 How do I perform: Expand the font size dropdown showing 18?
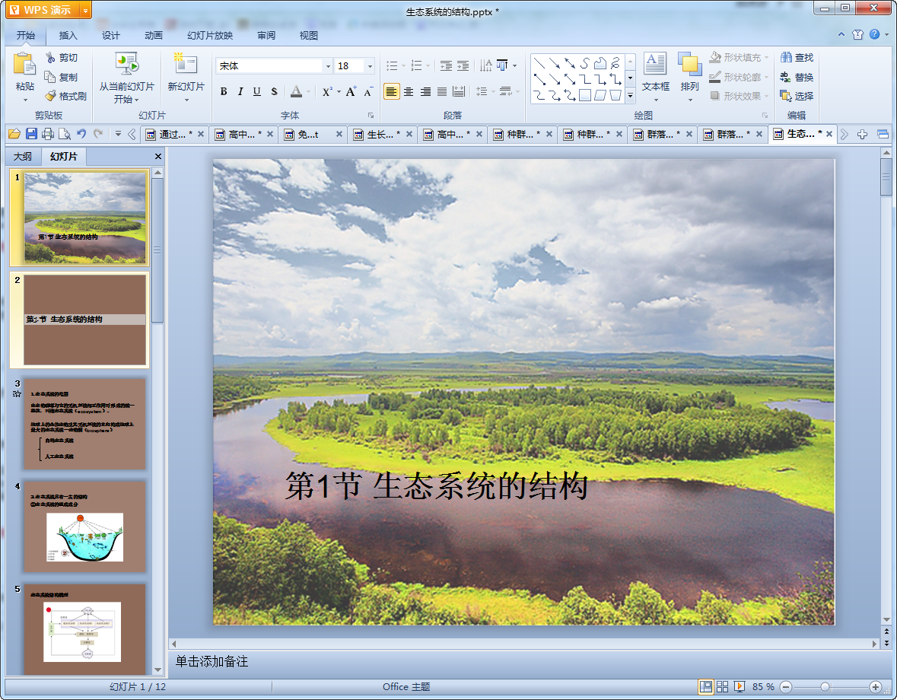[x=370, y=66]
